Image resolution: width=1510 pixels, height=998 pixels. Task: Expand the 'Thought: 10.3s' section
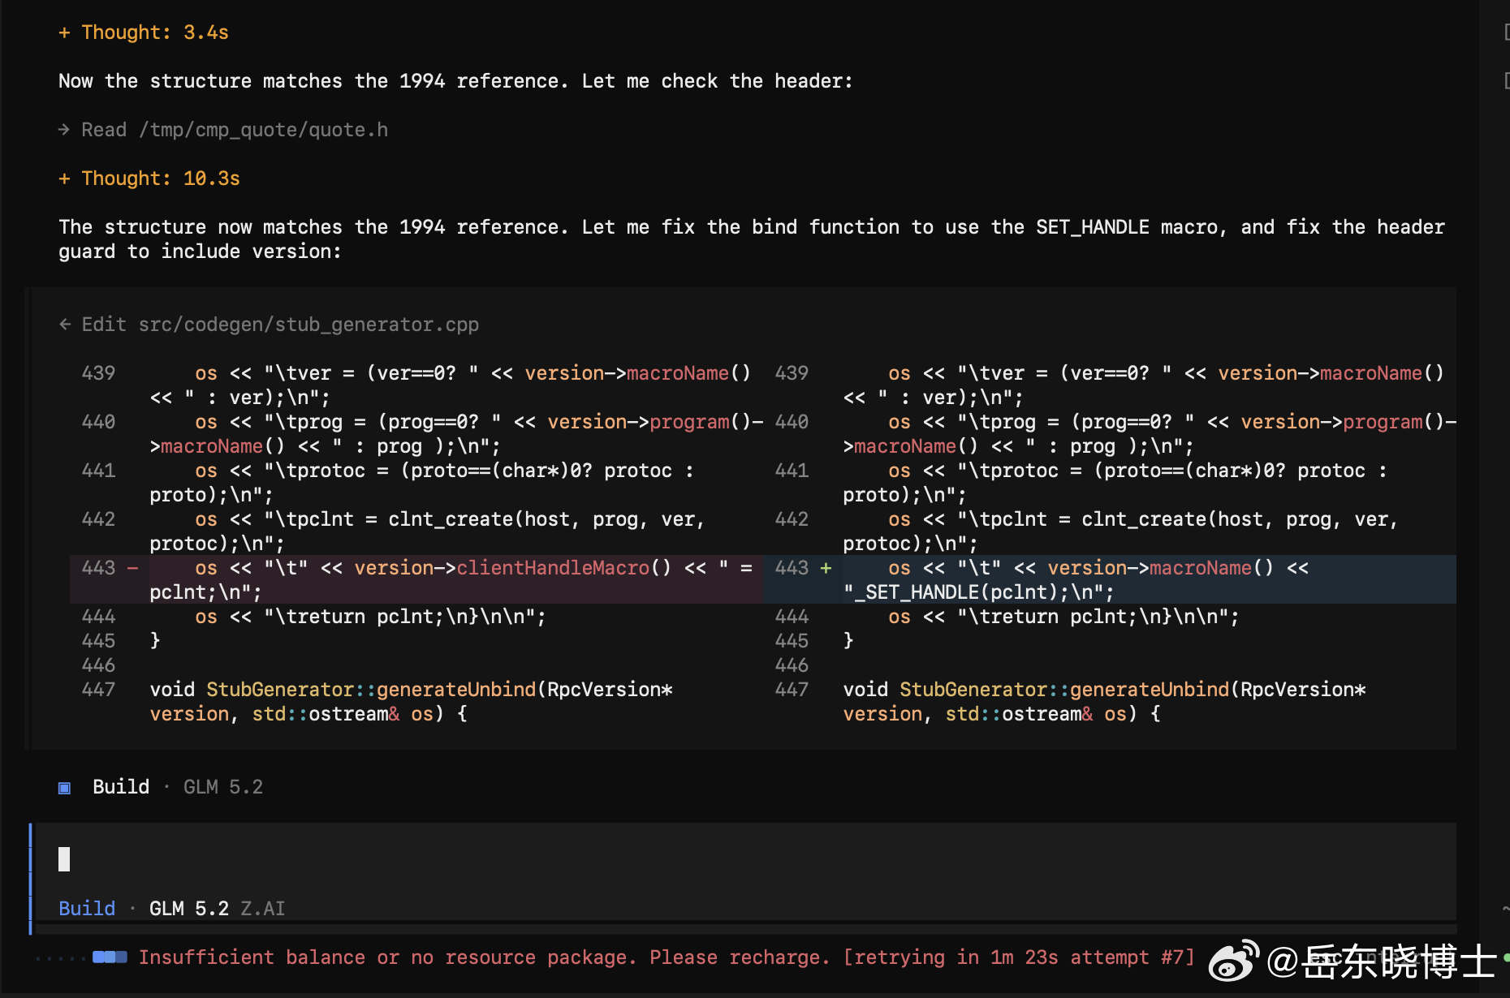pyautogui.click(x=149, y=179)
